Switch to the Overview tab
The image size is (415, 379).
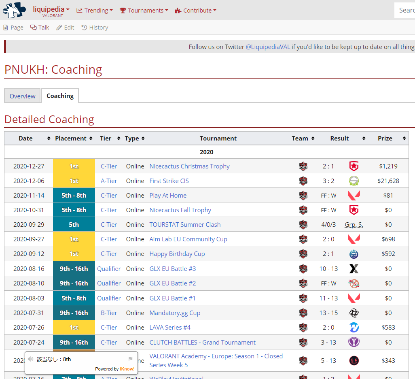(22, 96)
